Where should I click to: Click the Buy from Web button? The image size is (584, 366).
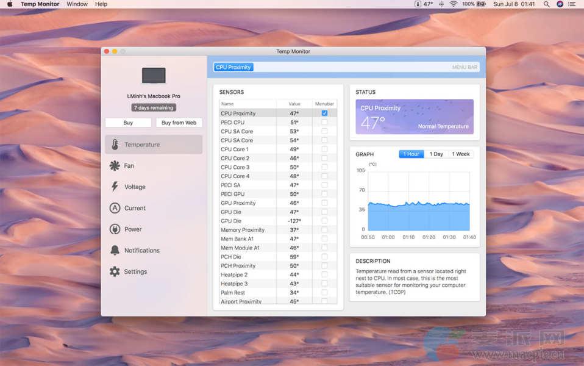179,123
